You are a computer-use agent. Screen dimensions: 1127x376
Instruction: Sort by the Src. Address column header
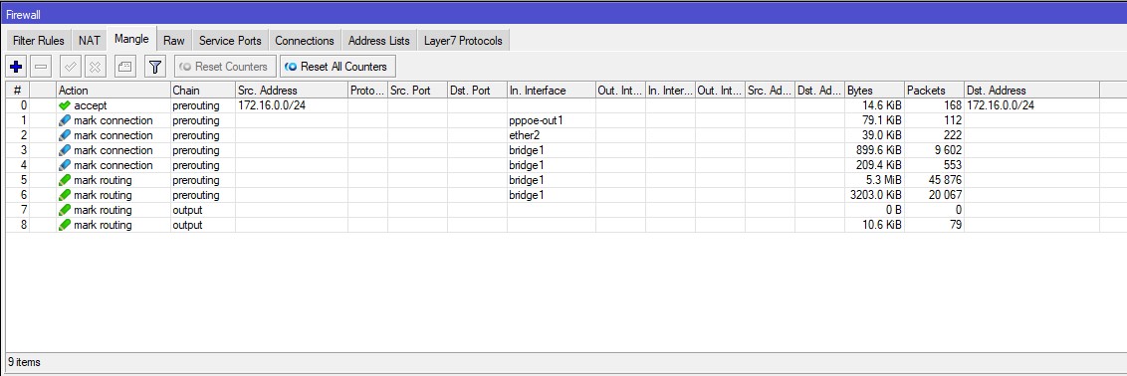click(x=291, y=91)
